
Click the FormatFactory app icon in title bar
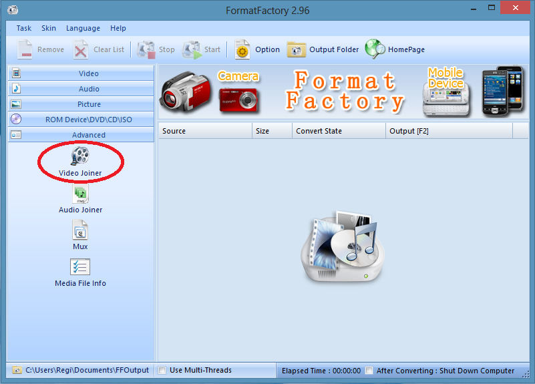(13, 10)
